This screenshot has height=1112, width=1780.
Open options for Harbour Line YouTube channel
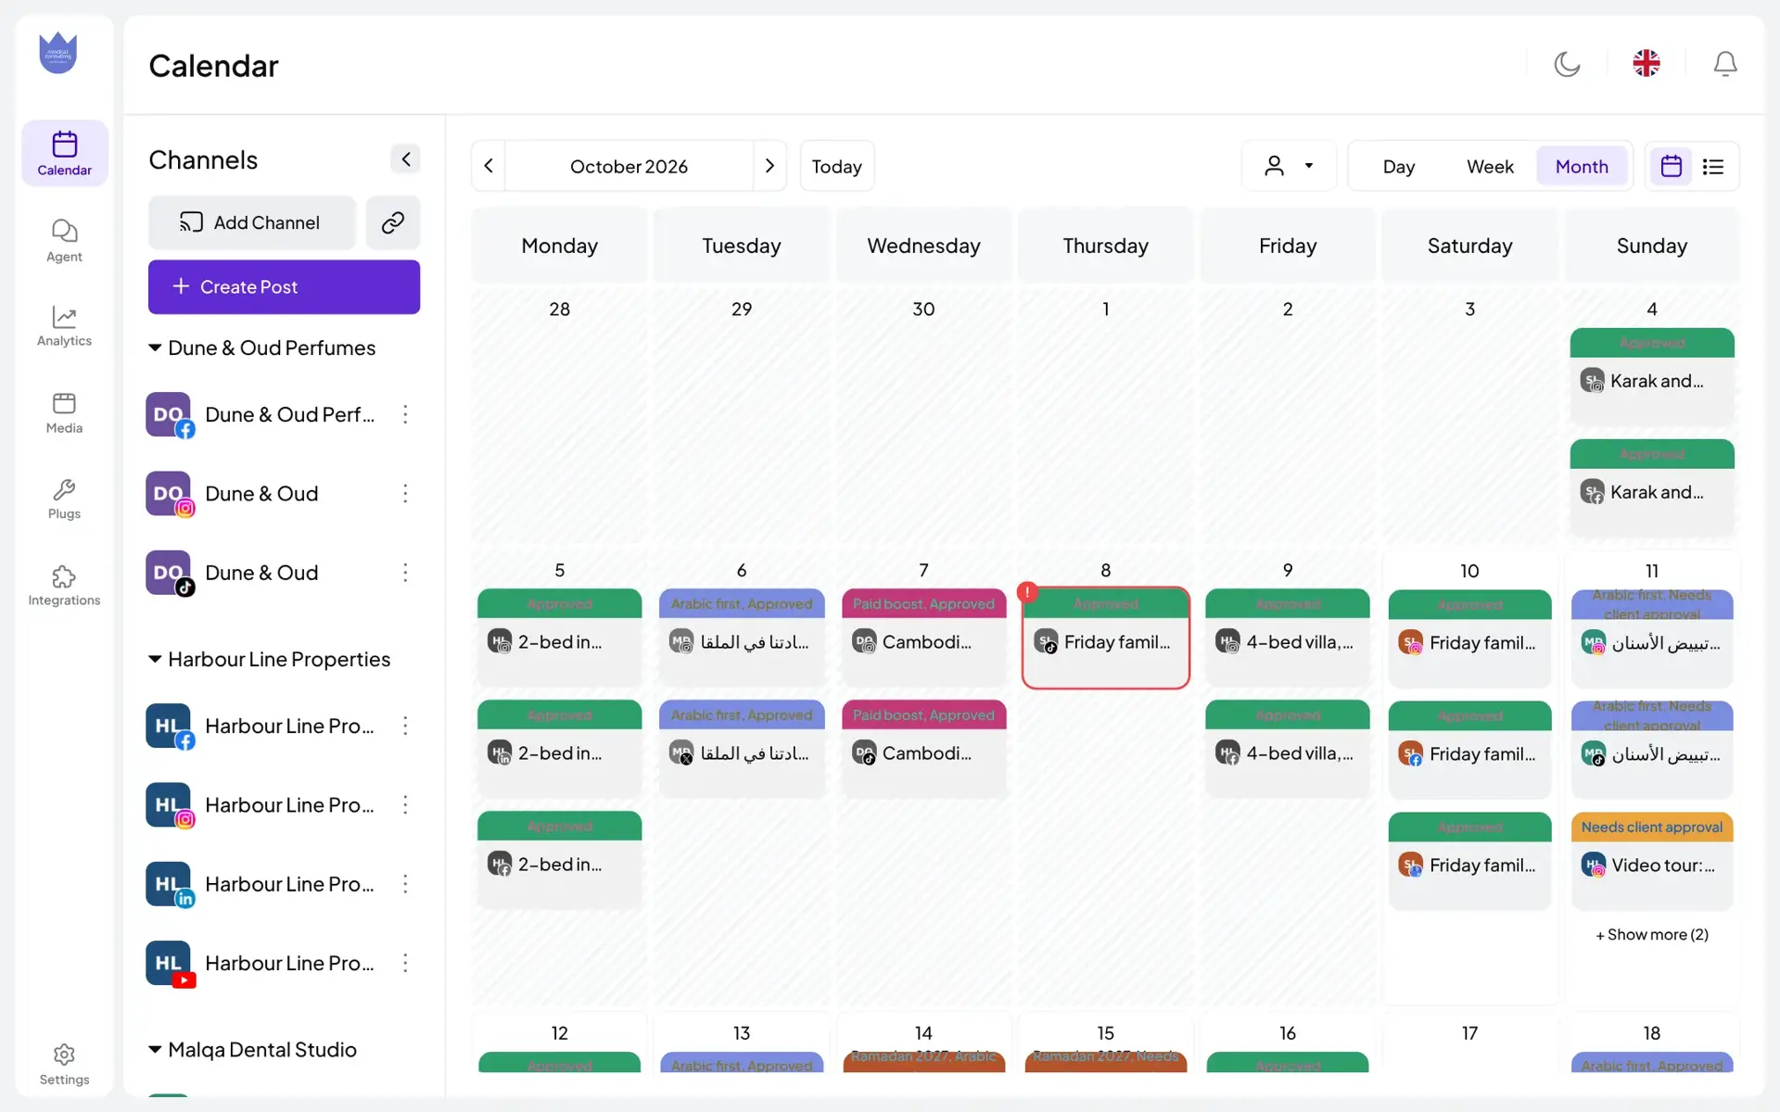point(405,963)
